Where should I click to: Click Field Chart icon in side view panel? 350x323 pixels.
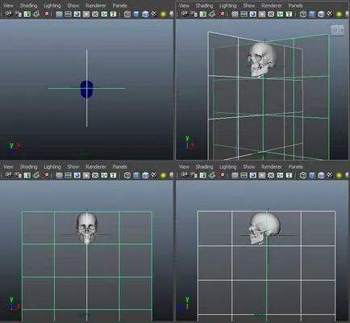pyautogui.click(x=271, y=175)
